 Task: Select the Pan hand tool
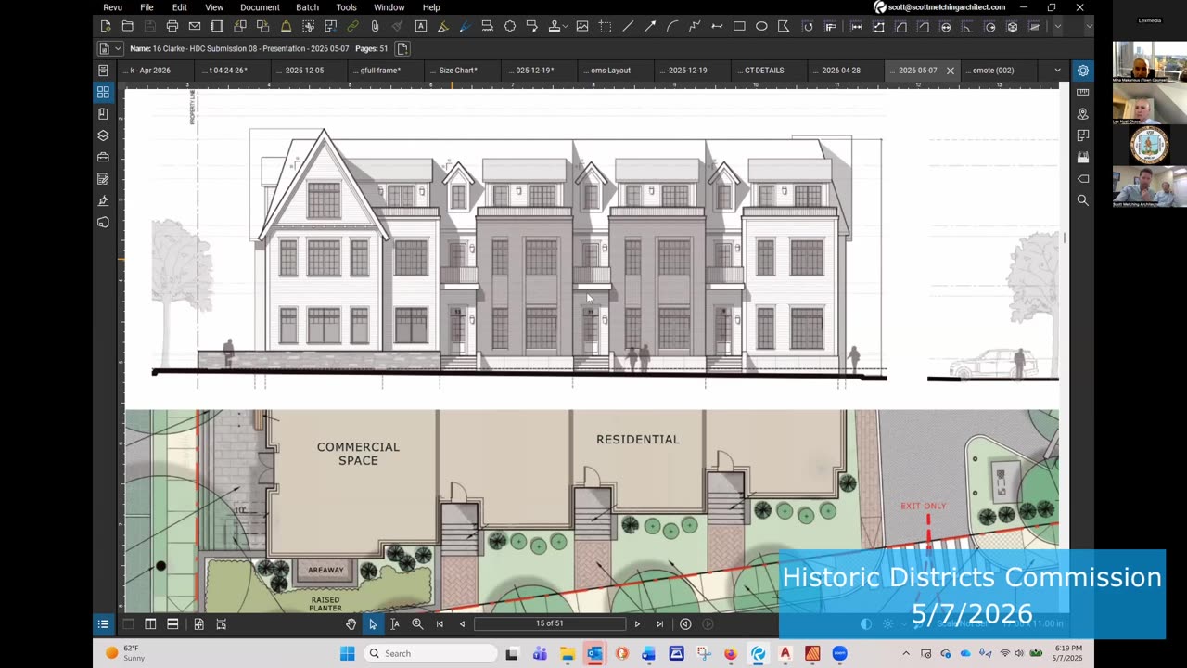click(x=351, y=624)
